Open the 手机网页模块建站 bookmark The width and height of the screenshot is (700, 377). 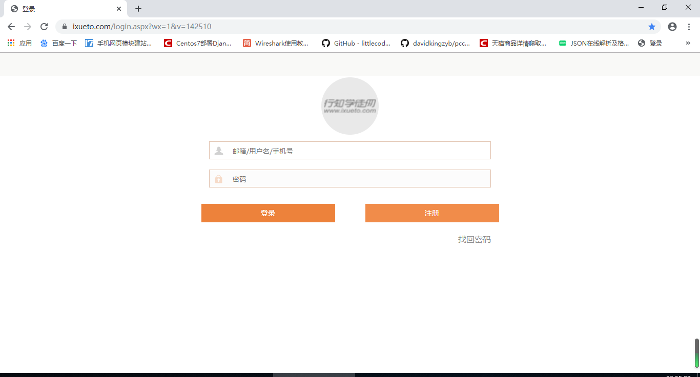pos(119,44)
